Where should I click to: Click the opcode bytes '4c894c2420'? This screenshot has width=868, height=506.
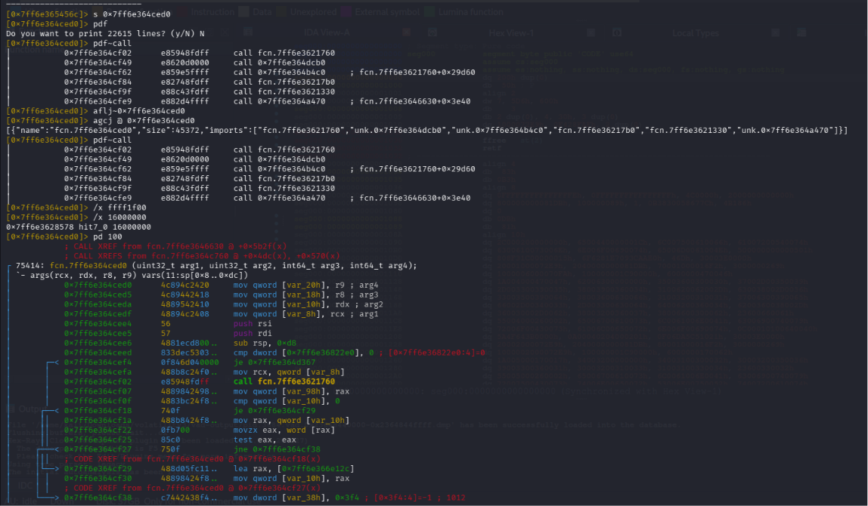coord(185,285)
